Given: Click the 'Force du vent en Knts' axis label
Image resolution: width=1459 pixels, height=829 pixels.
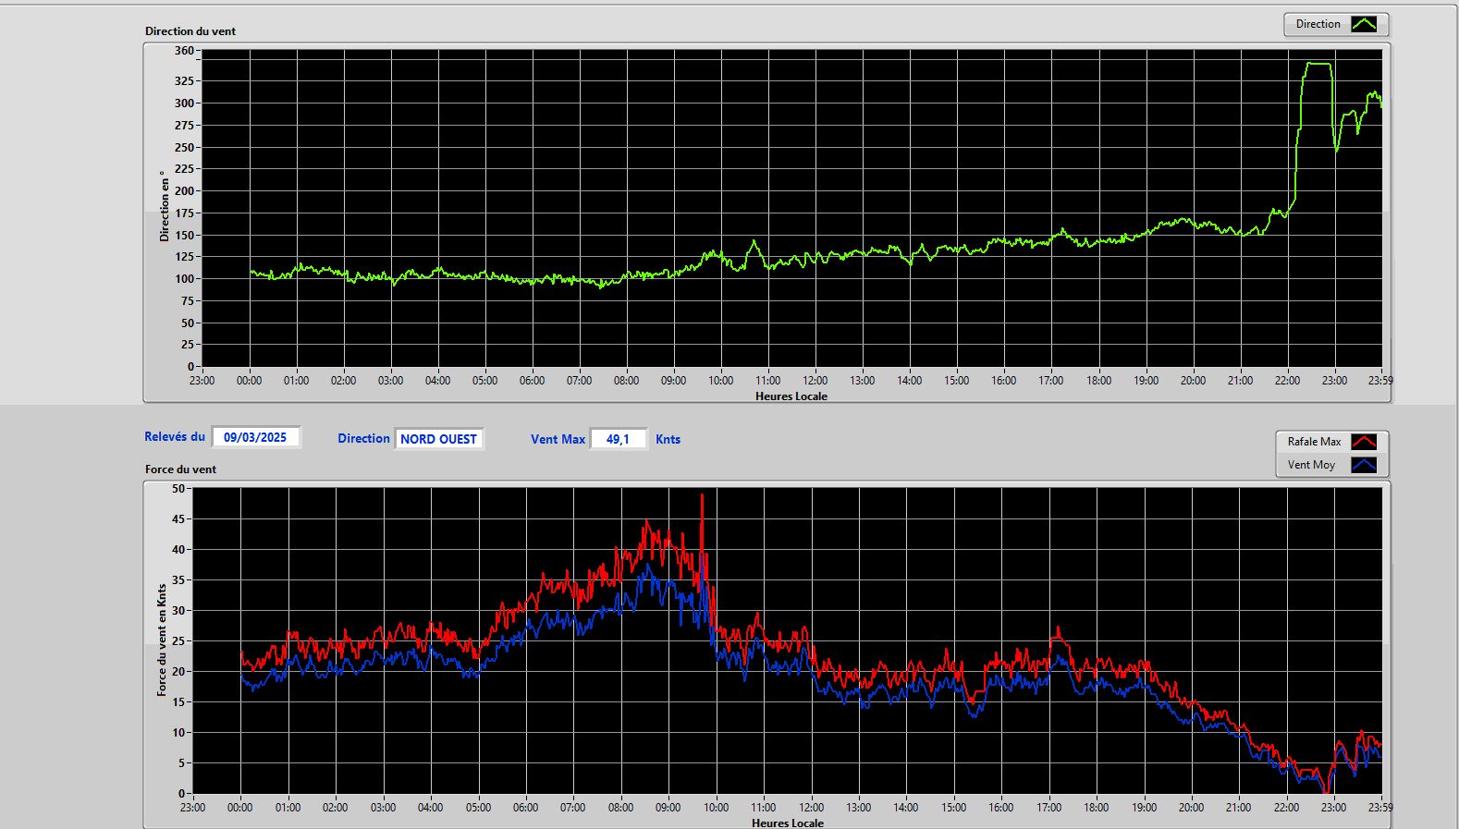Looking at the screenshot, I should coord(162,640).
